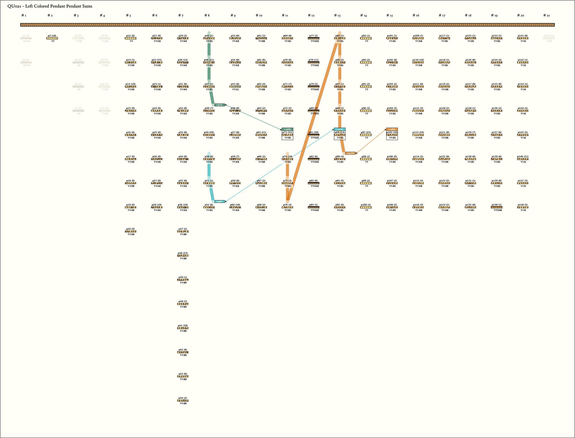This screenshot has width=575, height=438.
Task: Click the orange ←p90 tag above p105
Action: 392,129
